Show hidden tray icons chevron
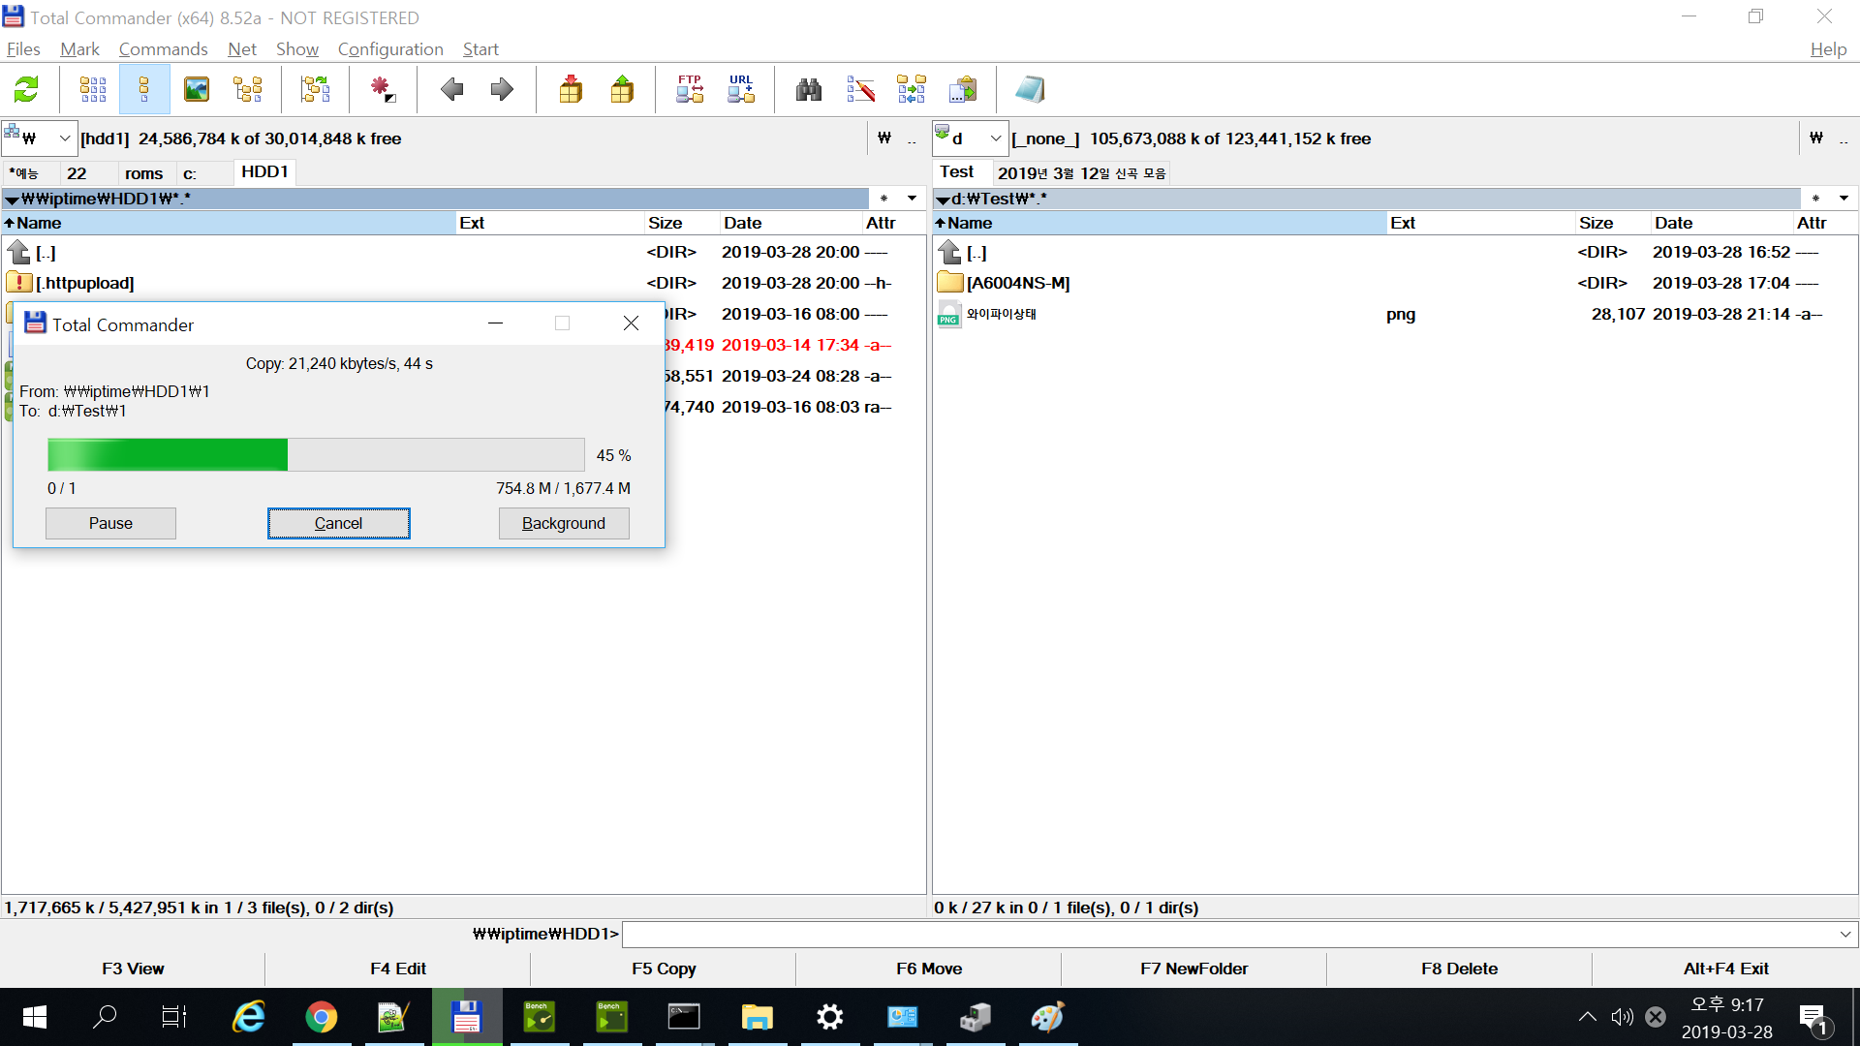Screen dimensions: 1860x1046 click(x=1587, y=1017)
